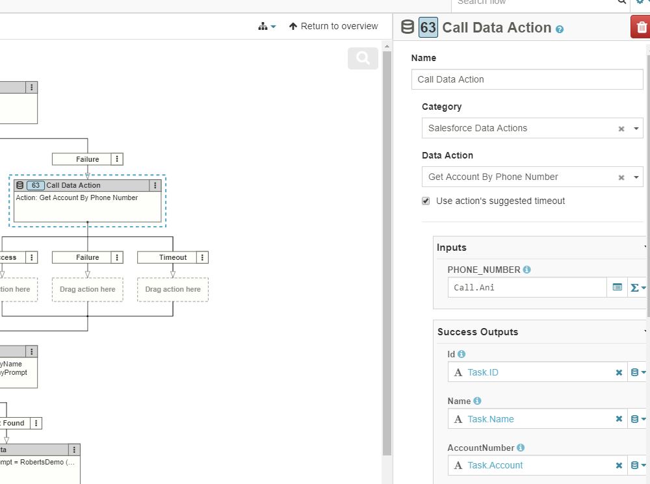650x484 pixels.
Task: Open three-dot menu on Call Data Action node
Action: tap(155, 185)
